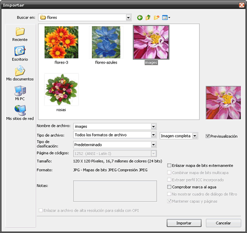Image resolution: width=247 pixels, height=233 pixels.
Task: Open the view menu icon
Action: pos(166,17)
